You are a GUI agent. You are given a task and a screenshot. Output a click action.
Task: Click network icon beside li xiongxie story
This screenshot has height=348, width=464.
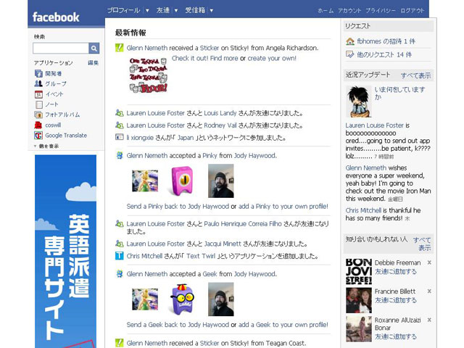coord(119,137)
